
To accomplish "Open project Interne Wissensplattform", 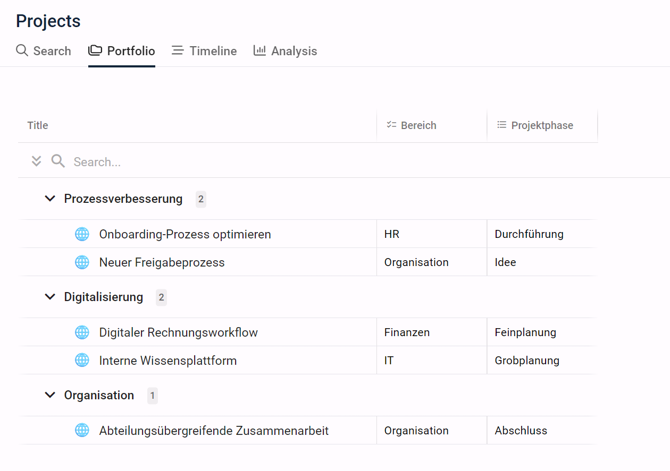I will pyautogui.click(x=168, y=361).
